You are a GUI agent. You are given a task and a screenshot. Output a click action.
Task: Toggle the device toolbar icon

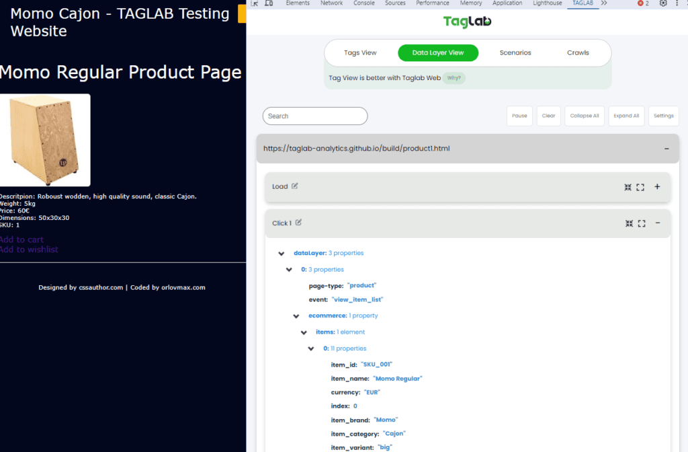tap(269, 3)
